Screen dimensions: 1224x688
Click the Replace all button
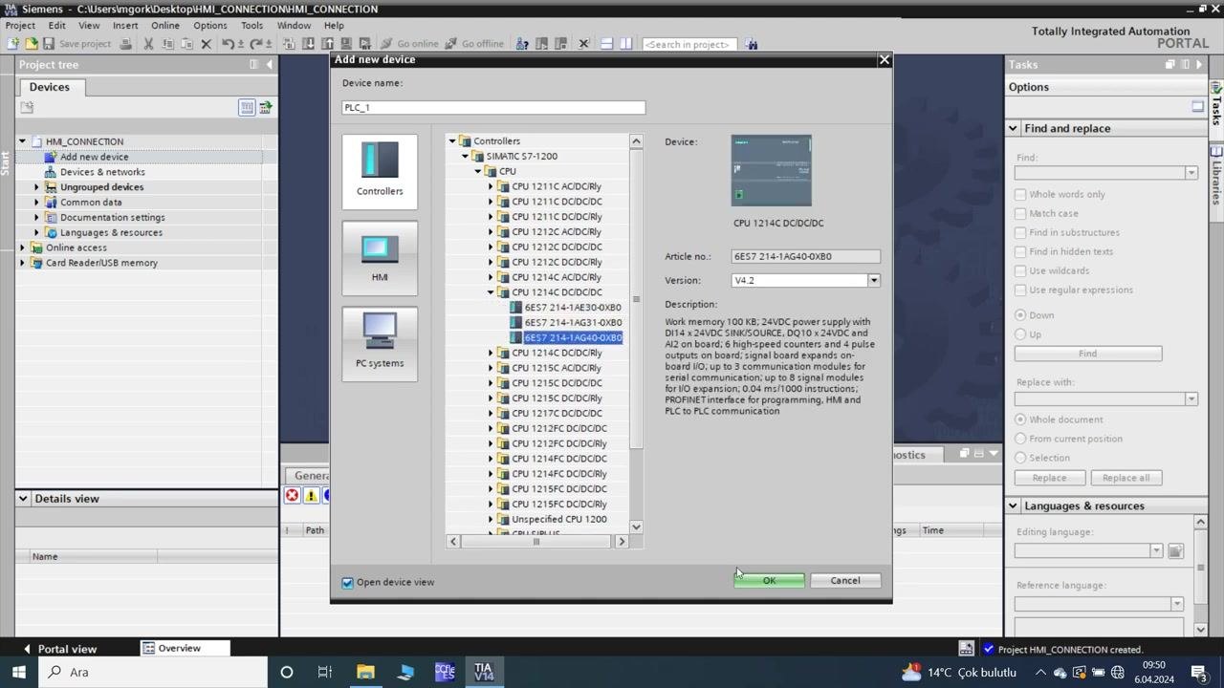point(1126,478)
